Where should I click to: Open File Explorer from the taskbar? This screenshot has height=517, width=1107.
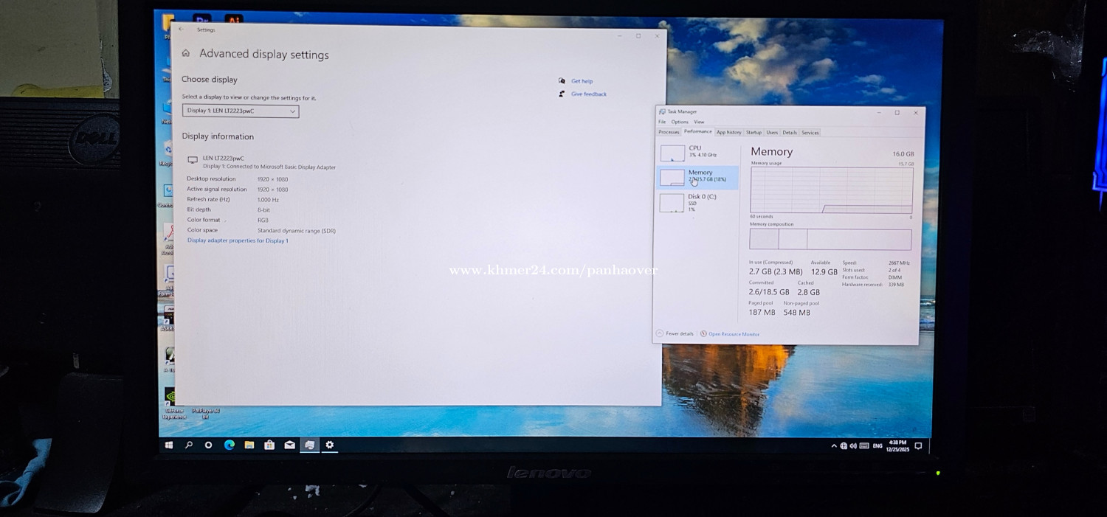[249, 445]
